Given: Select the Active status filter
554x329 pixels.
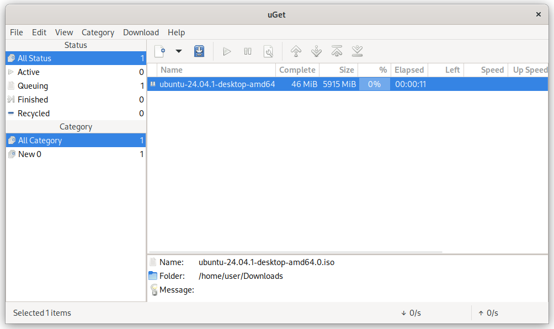Looking at the screenshot, I should pos(29,72).
